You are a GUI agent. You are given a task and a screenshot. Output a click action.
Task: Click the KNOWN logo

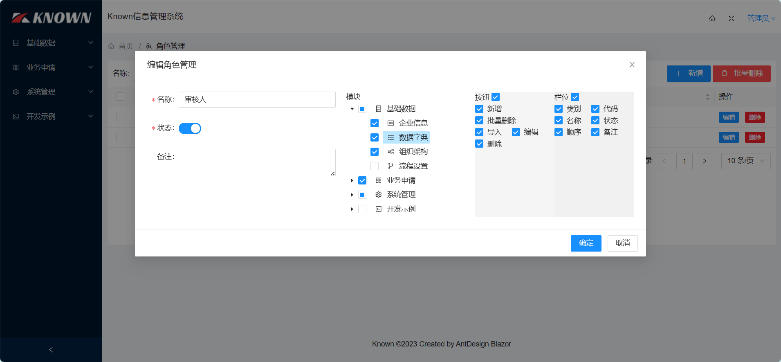coord(51,18)
